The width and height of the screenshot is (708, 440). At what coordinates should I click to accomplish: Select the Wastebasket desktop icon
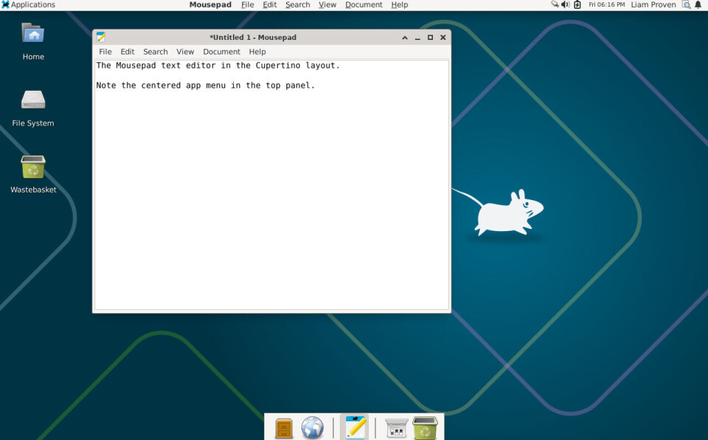(33, 174)
